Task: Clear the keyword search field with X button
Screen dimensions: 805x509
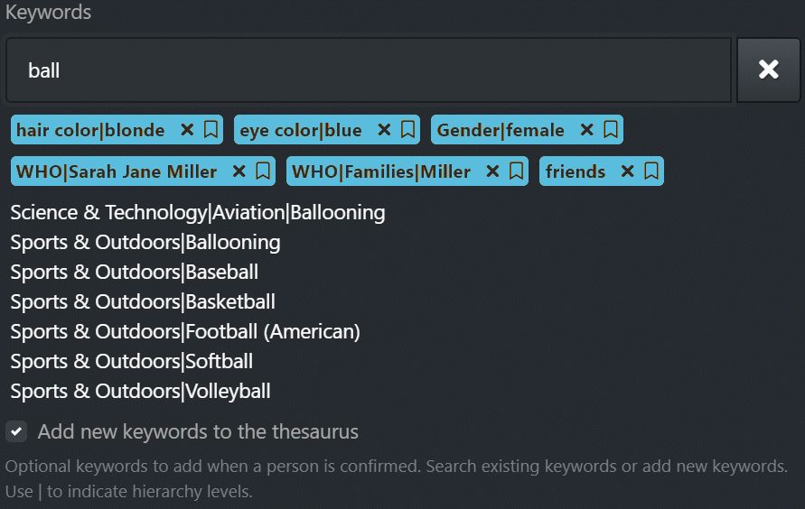Action: tap(769, 69)
